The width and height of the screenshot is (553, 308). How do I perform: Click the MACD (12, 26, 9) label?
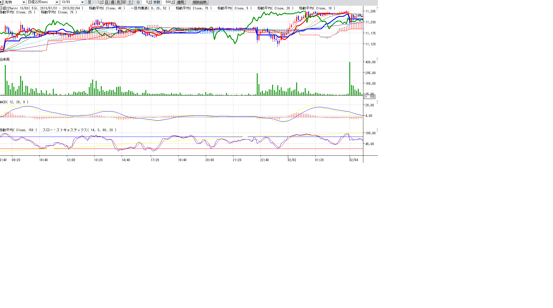click(x=14, y=102)
